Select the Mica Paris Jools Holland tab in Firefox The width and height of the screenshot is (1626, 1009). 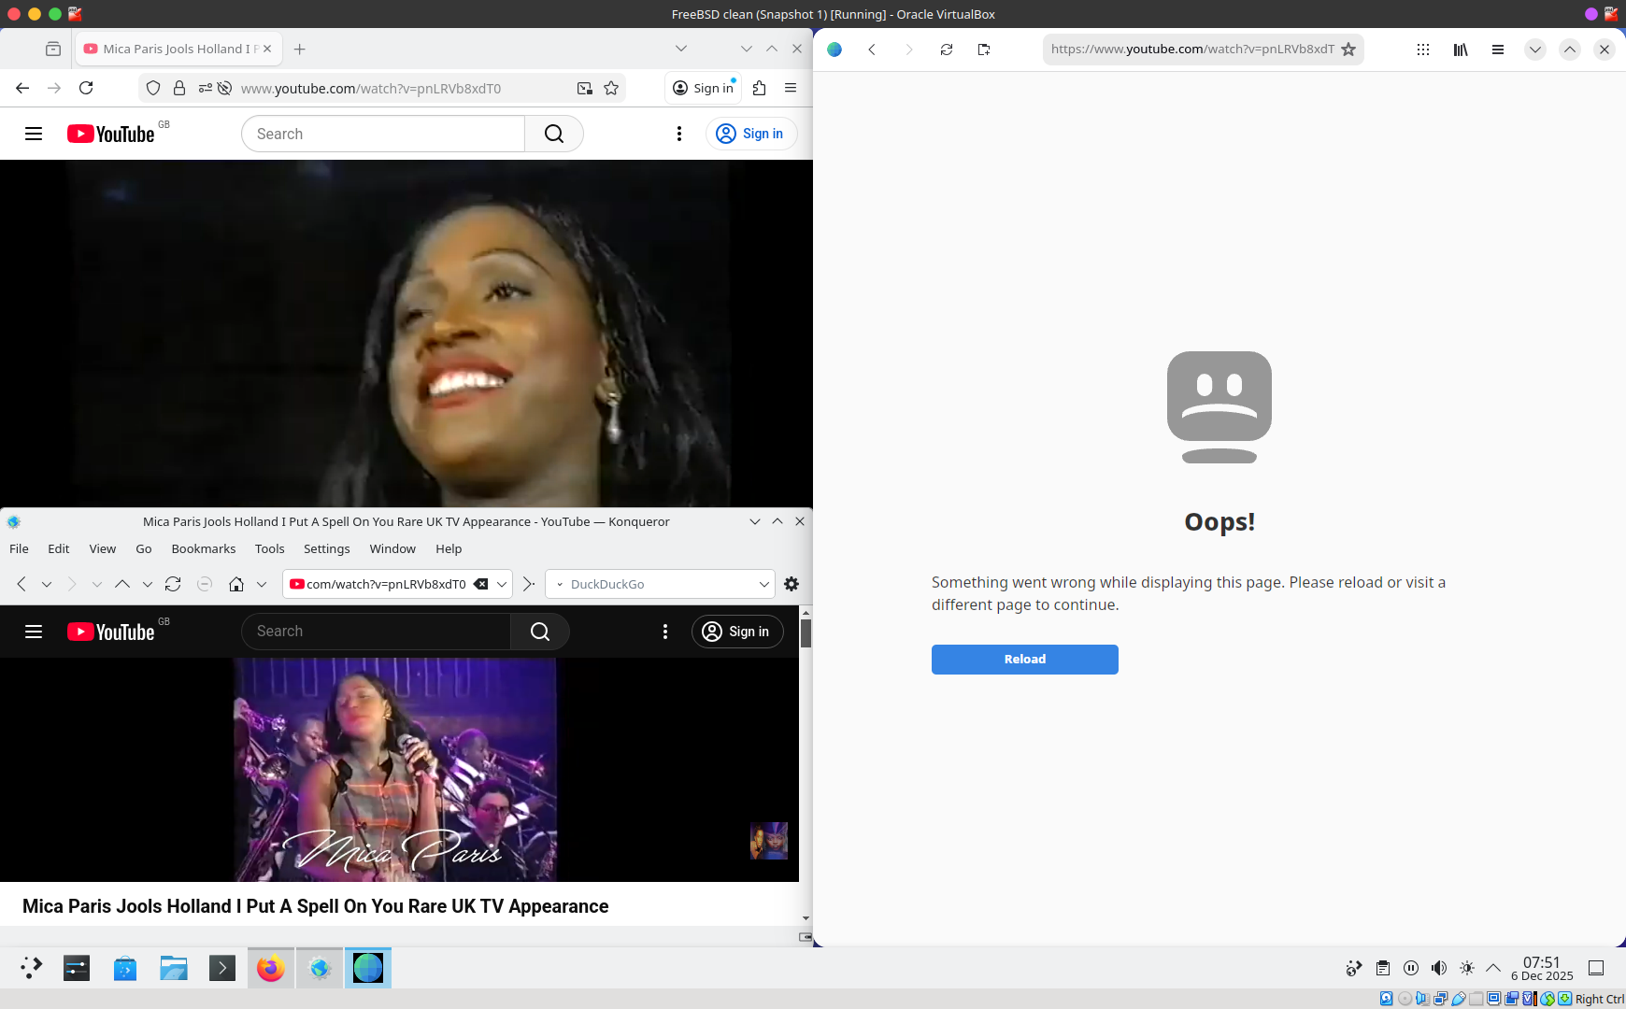[175, 49]
